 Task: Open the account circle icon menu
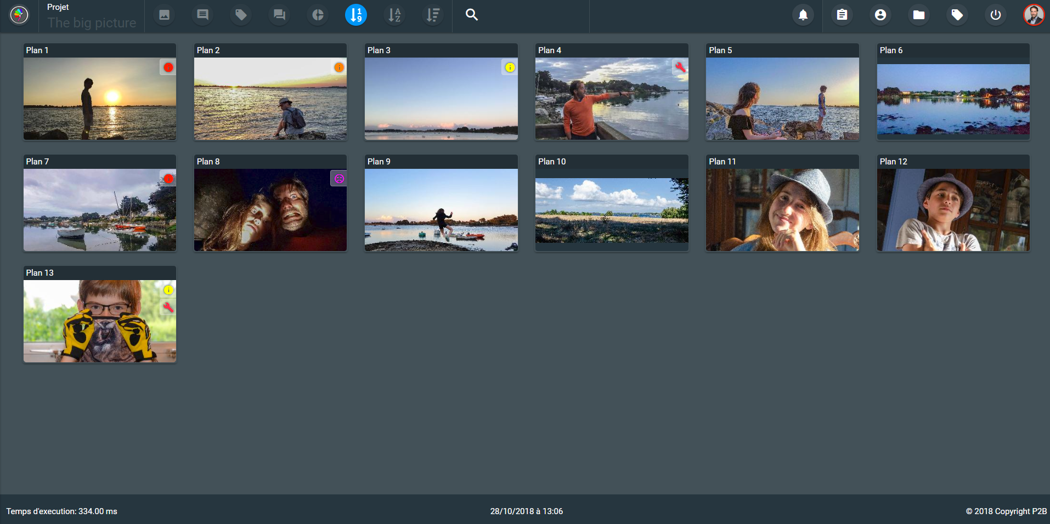880,15
